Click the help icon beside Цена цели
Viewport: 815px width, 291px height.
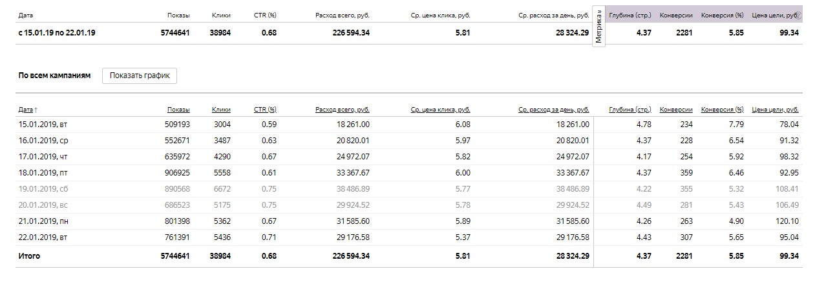(798, 15)
